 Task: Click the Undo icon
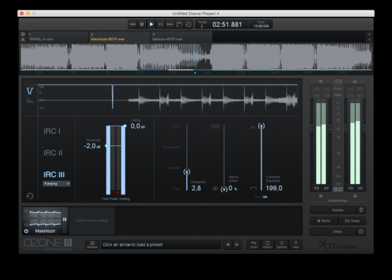click(x=254, y=244)
